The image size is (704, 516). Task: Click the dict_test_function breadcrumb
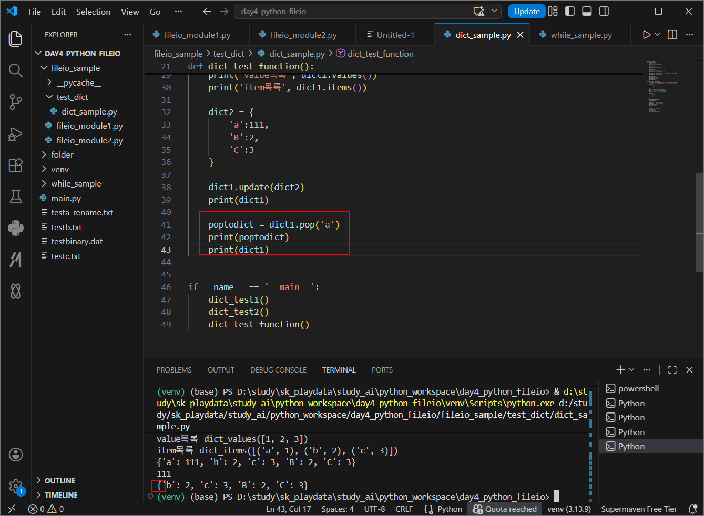(375, 54)
